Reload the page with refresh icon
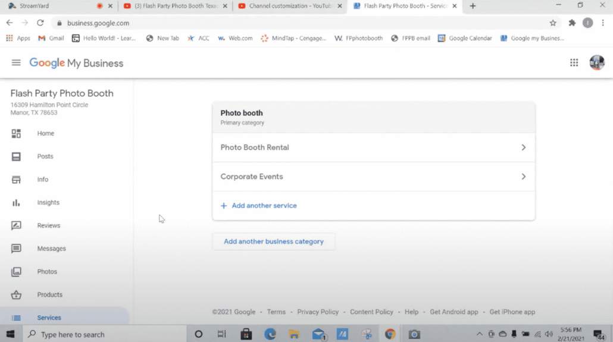Screen dimensions: 613x342 [x=40, y=23]
